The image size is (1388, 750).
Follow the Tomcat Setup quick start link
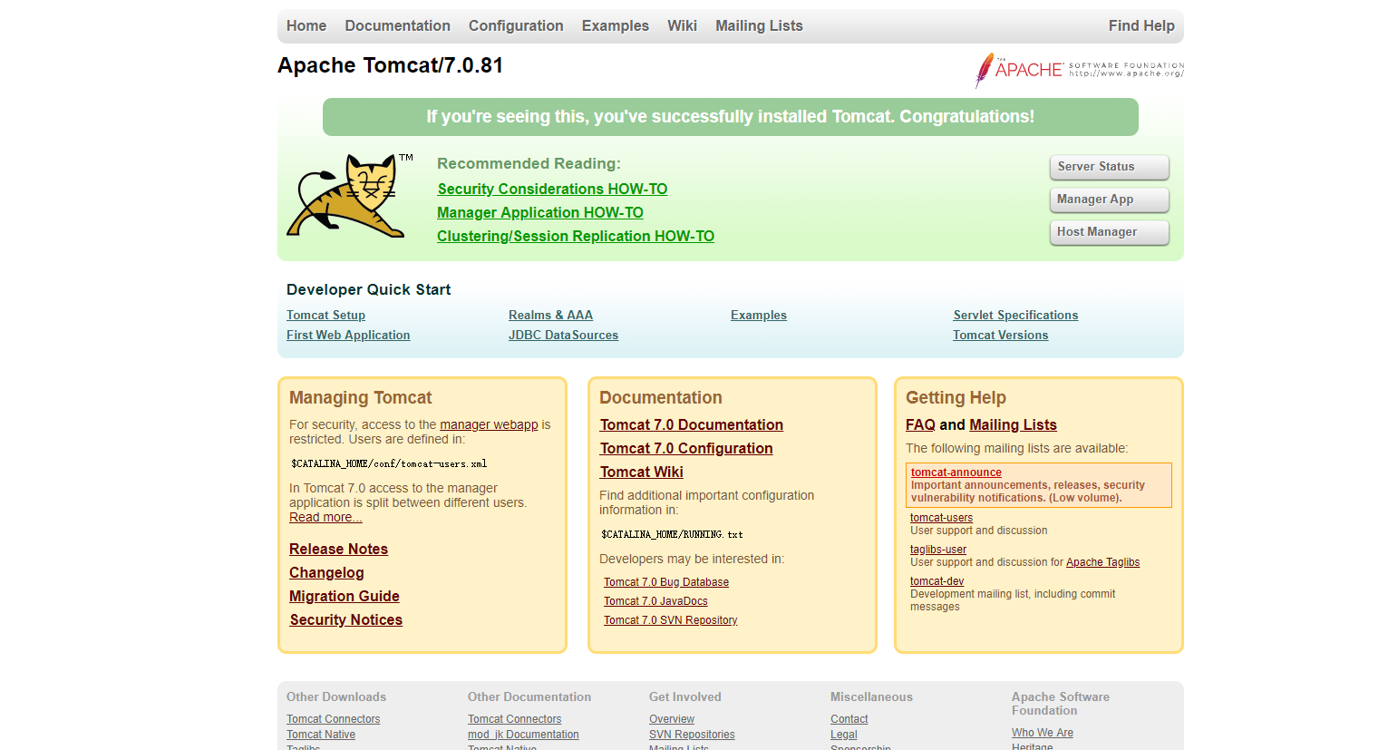tap(325, 315)
